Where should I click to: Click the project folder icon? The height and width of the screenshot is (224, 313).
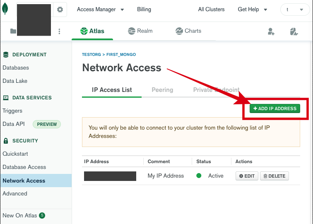tap(13, 31)
